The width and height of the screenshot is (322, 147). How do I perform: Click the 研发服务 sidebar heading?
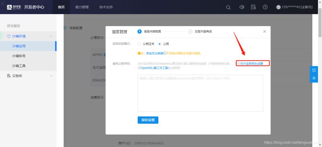tap(14, 26)
